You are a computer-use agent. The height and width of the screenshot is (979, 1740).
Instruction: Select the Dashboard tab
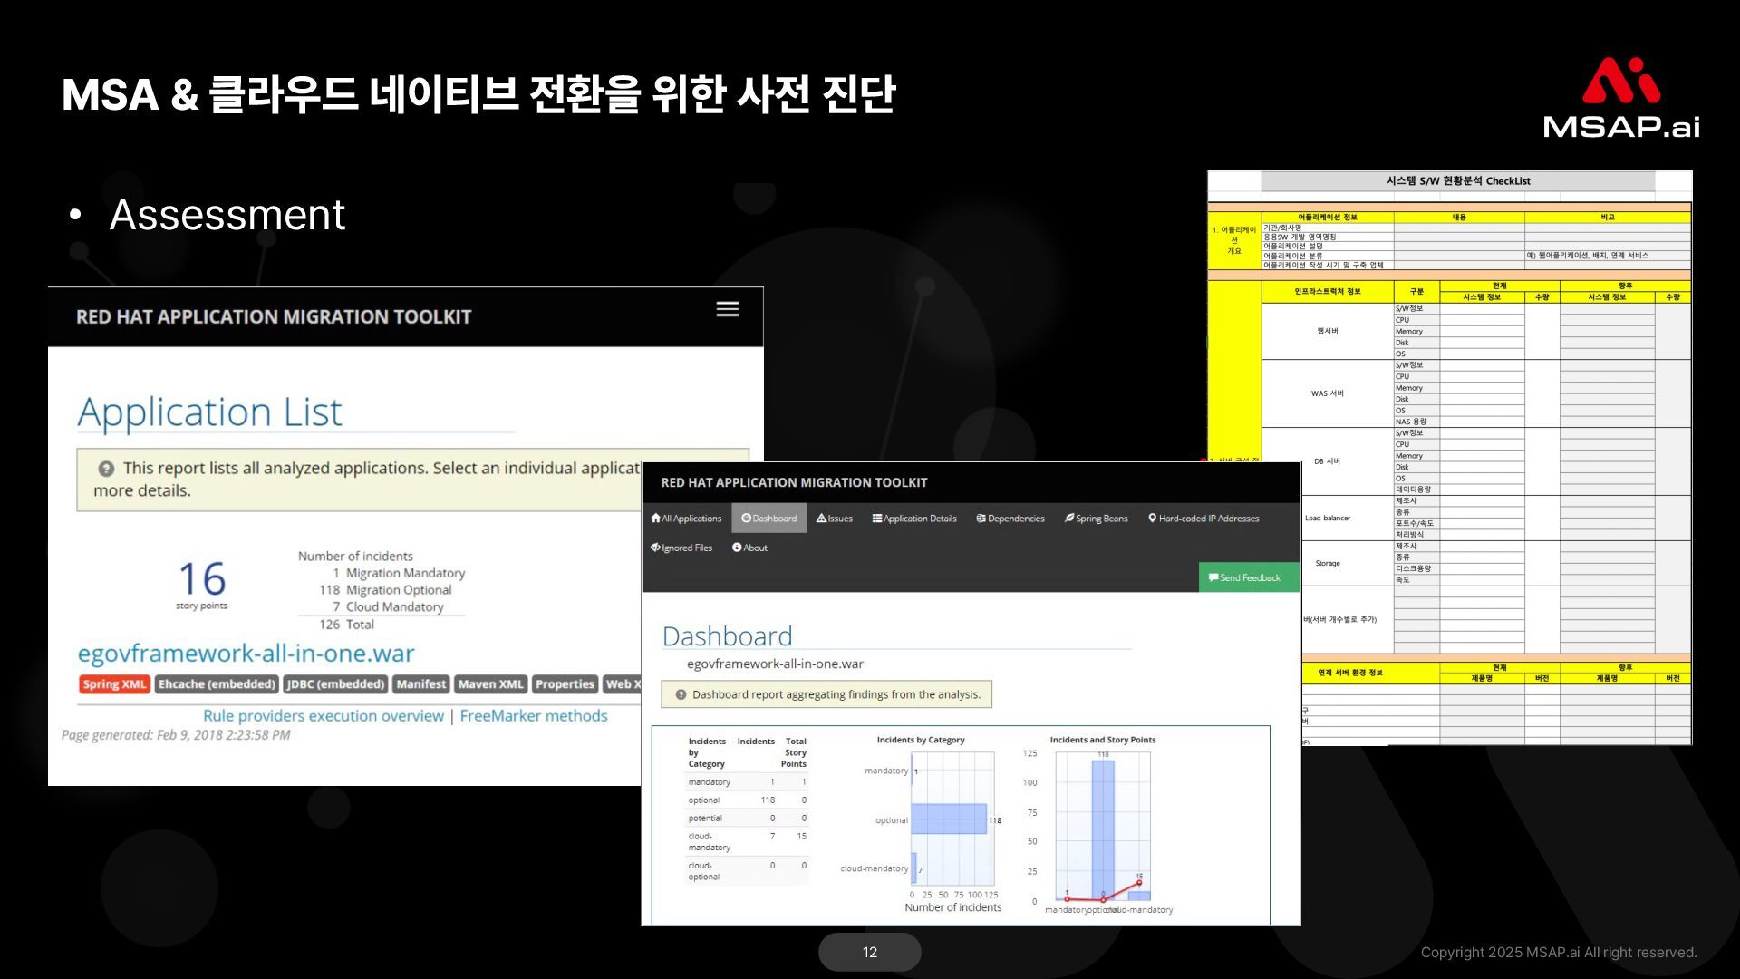click(x=768, y=519)
